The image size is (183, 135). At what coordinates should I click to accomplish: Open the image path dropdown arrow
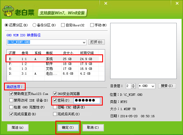84,42
